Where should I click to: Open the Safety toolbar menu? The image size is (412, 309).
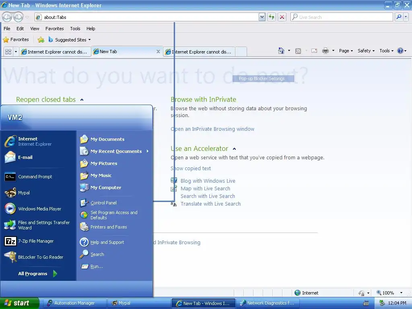point(366,51)
